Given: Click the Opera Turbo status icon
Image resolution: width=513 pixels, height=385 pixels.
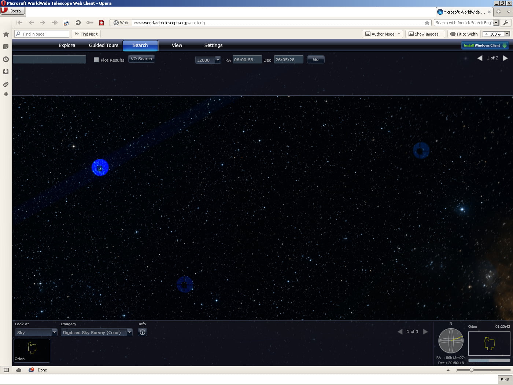Looking at the screenshot, I should click(x=31, y=370).
